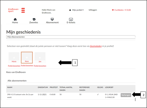Screen dimensions: 147x108
Task: Click the Abonnement menu label
Action: point(52,22)
